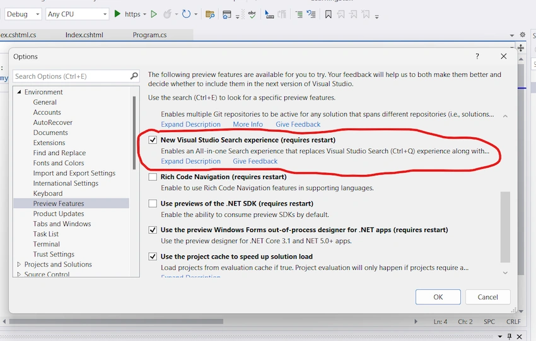Enable Rich Code Navigation checkbox
Image resolution: width=536 pixels, height=341 pixels.
pyautogui.click(x=153, y=176)
